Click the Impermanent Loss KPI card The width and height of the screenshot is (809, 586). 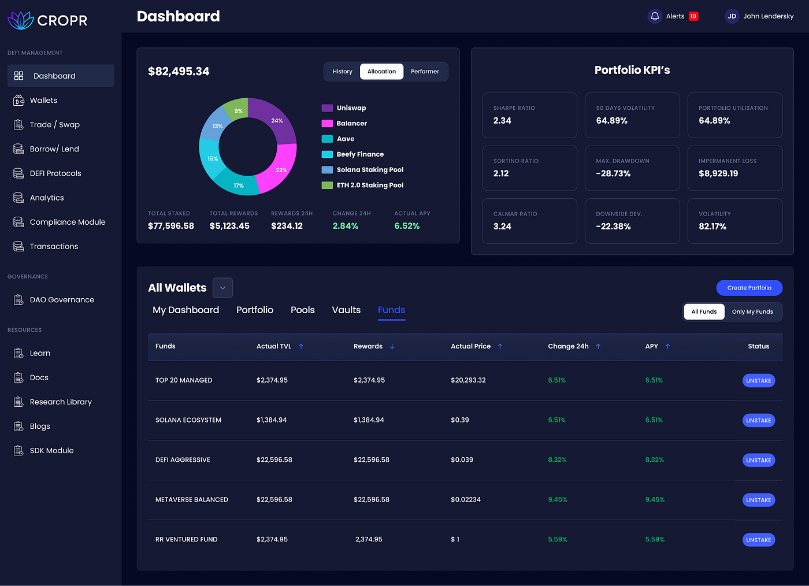coord(735,168)
